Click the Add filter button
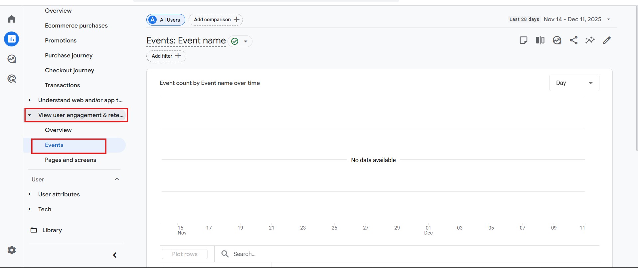Viewport: 638px width, 268px height. click(x=166, y=56)
